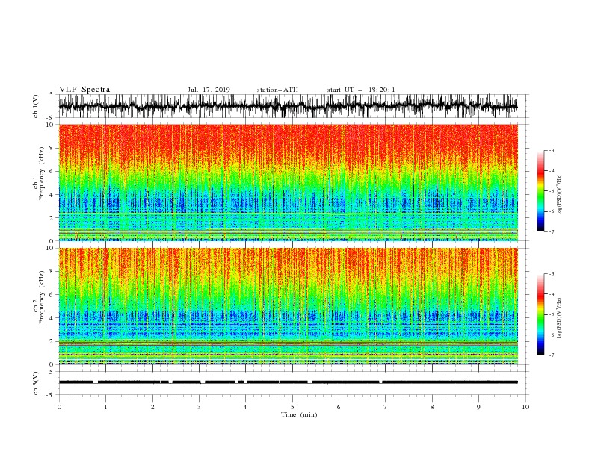
Task: Click the ch.2 'Frequency (kHz)' axis label
Action: pyautogui.click(x=42, y=297)
